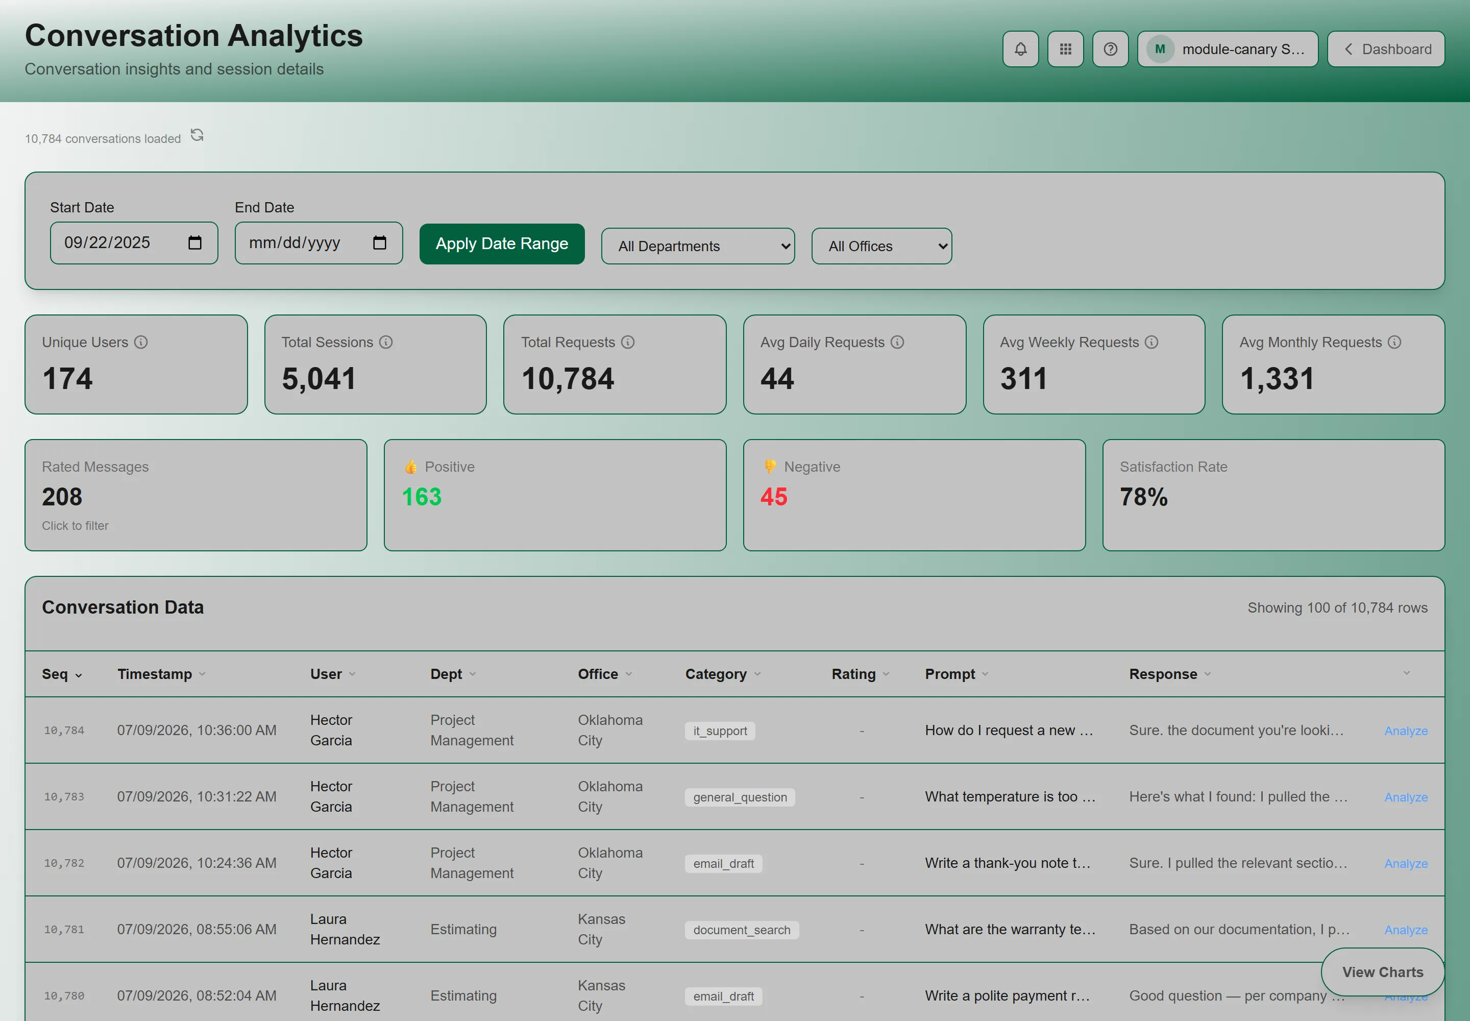This screenshot has height=1021, width=1470.
Task: Show info for Avg Weekly Requests
Action: (x=1151, y=342)
